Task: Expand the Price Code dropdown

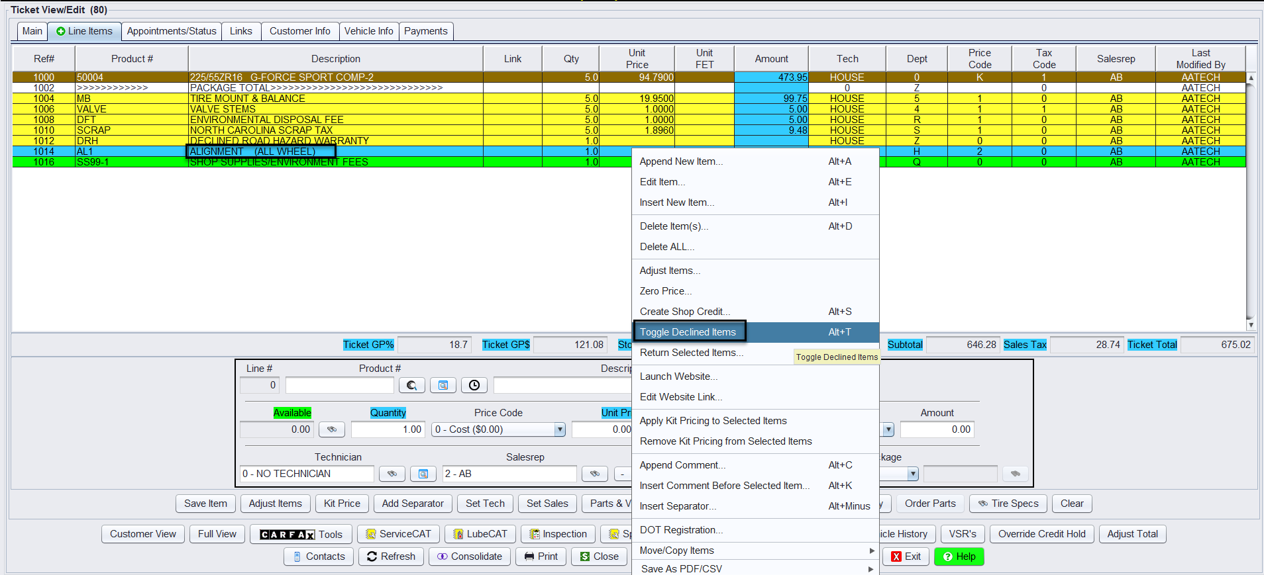Action: tap(559, 429)
